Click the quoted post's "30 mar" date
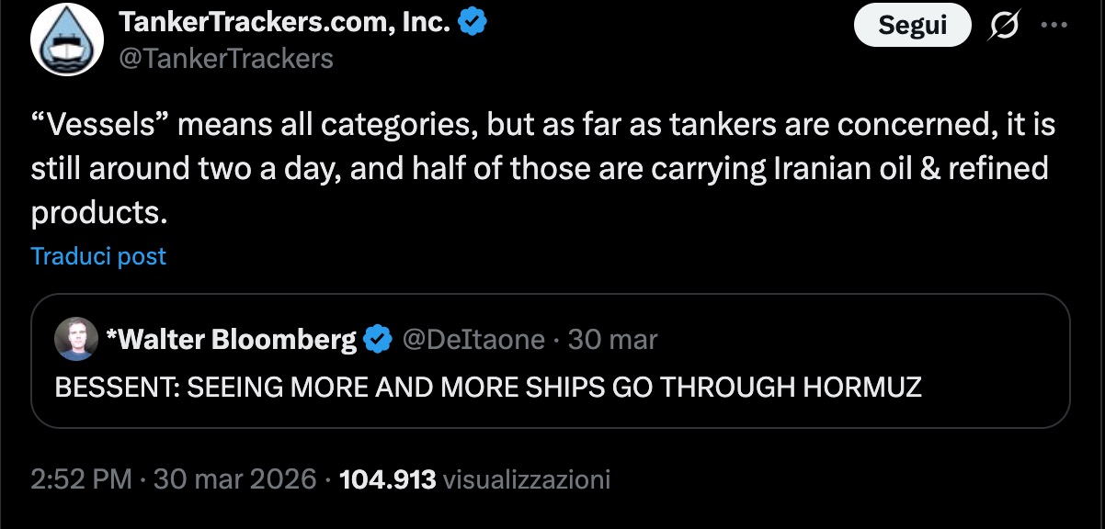Screen dimensions: 1105x529 pyautogui.click(x=613, y=340)
